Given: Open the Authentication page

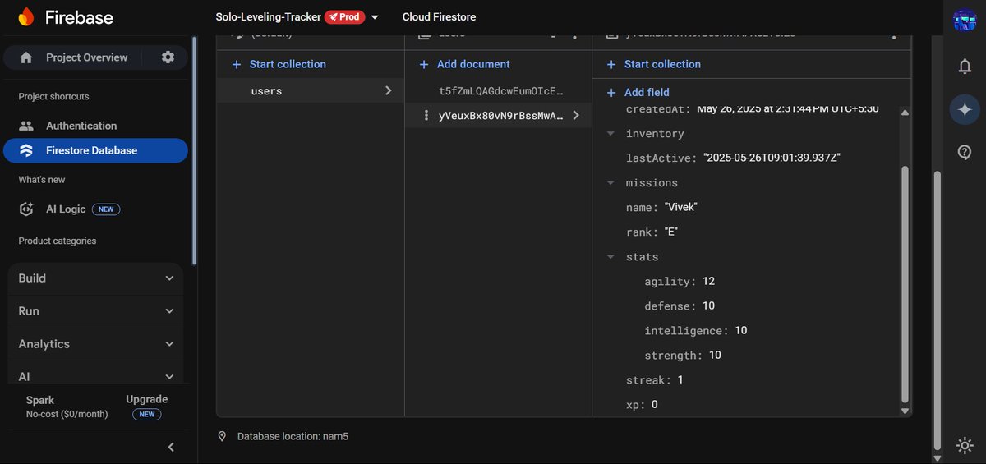Looking at the screenshot, I should [81, 126].
